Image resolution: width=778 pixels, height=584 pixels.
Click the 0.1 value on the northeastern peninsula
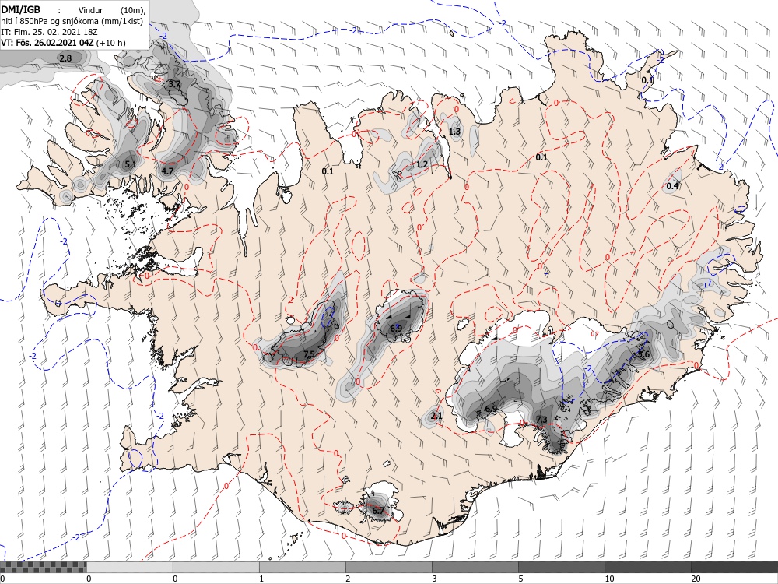click(x=647, y=80)
